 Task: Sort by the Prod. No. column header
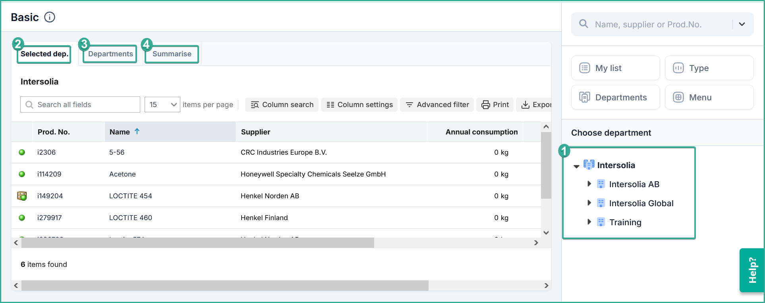tap(54, 132)
